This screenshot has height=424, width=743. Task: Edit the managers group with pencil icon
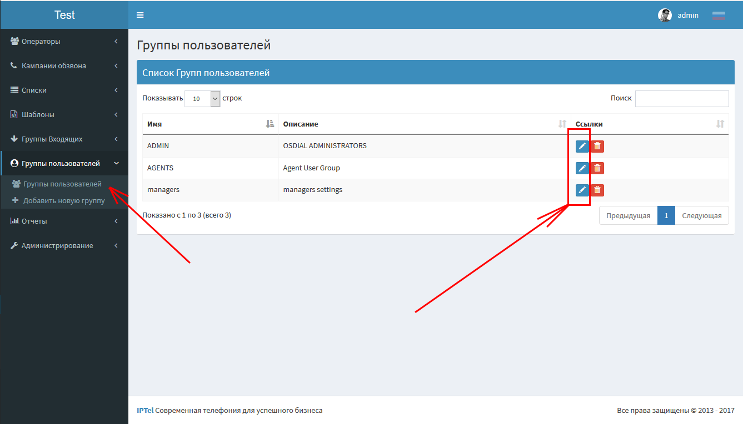click(582, 190)
